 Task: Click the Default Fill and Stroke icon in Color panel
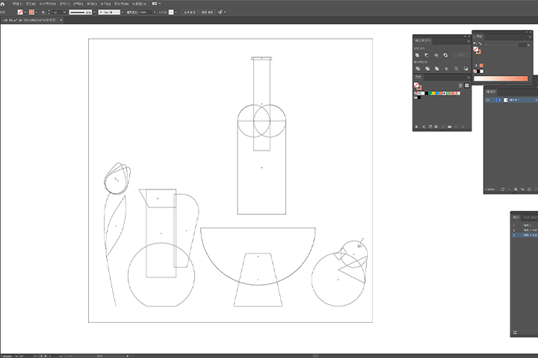pyautogui.click(x=475, y=44)
